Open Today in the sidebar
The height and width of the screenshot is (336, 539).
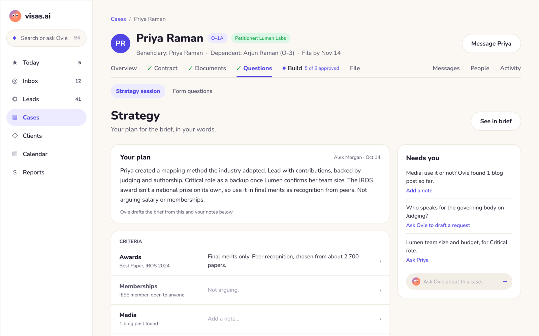(46, 62)
